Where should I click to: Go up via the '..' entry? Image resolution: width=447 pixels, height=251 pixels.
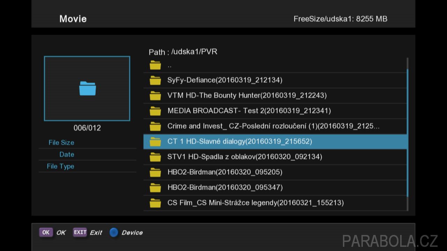click(275, 65)
